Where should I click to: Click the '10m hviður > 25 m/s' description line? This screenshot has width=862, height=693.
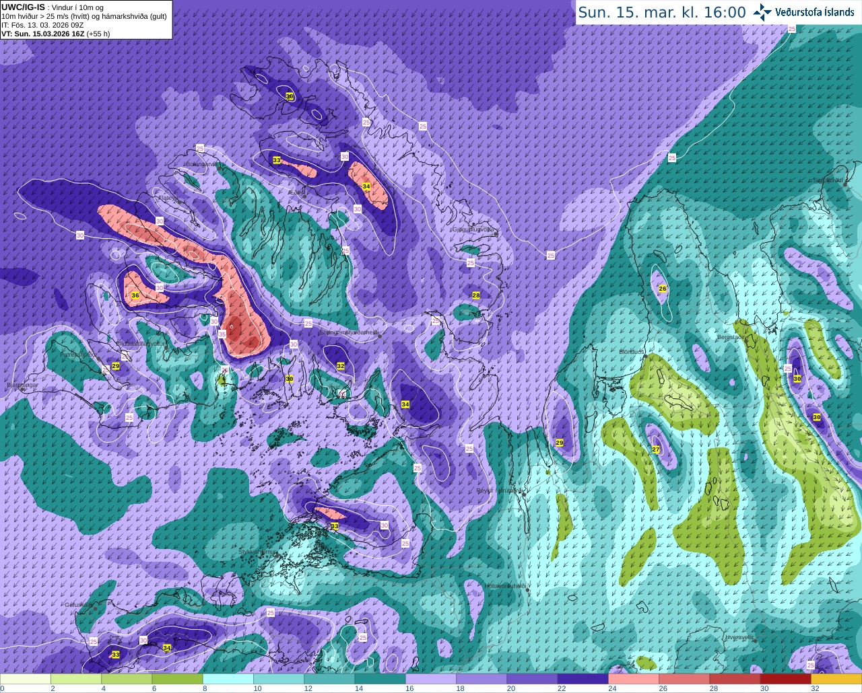84,16
